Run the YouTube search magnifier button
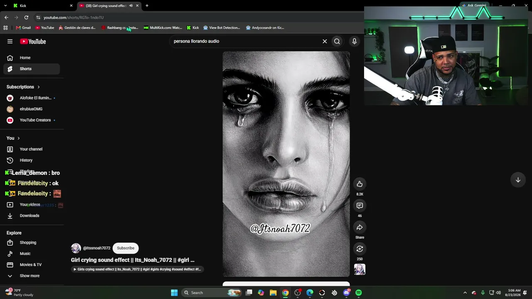This screenshot has height=299, width=532. pyautogui.click(x=337, y=41)
